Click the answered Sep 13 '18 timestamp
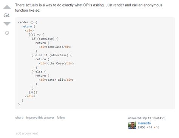179x138 pixels. pyautogui.click(x=147, y=118)
